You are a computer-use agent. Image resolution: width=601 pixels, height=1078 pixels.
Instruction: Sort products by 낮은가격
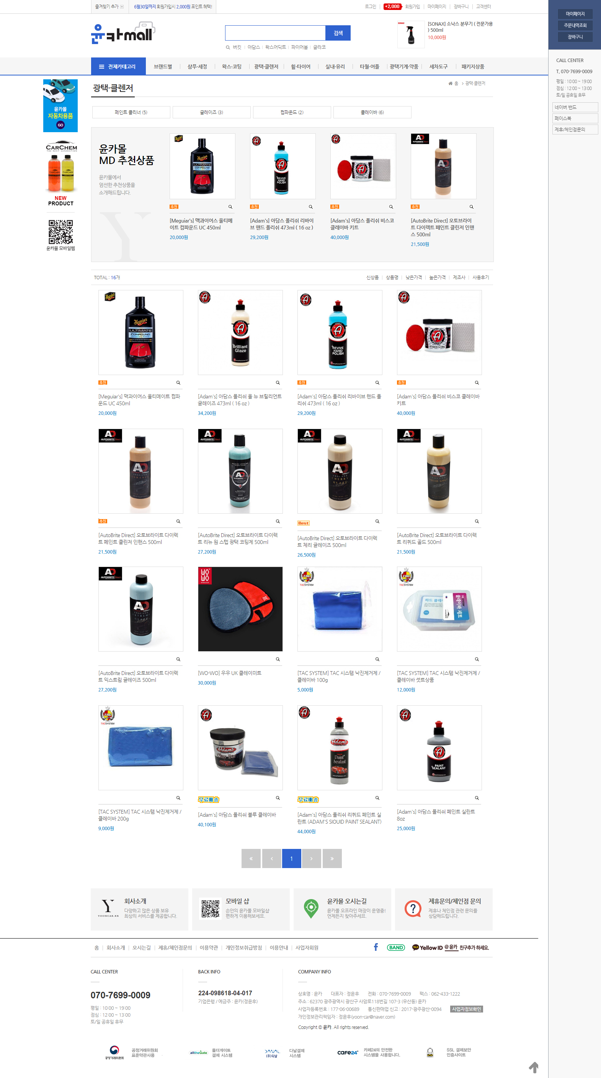[414, 277]
